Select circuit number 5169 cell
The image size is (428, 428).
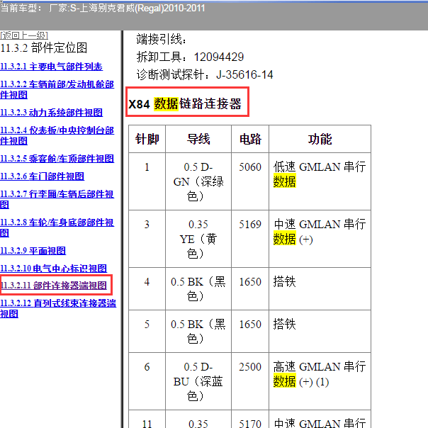click(x=250, y=239)
